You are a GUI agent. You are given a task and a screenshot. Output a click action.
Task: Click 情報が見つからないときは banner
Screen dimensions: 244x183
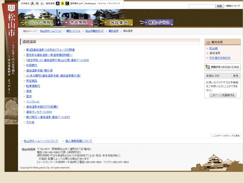[x=223, y=67]
